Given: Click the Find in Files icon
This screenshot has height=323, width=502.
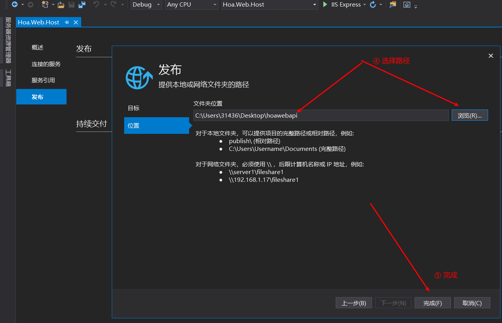Looking at the screenshot, I should [x=393, y=5].
